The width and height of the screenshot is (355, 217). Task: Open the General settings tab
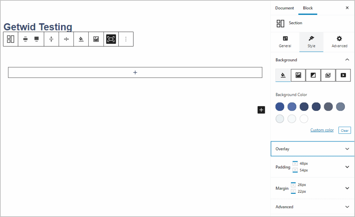[x=285, y=42]
